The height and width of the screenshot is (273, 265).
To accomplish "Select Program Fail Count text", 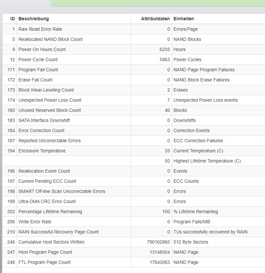I will (x=38, y=70).
